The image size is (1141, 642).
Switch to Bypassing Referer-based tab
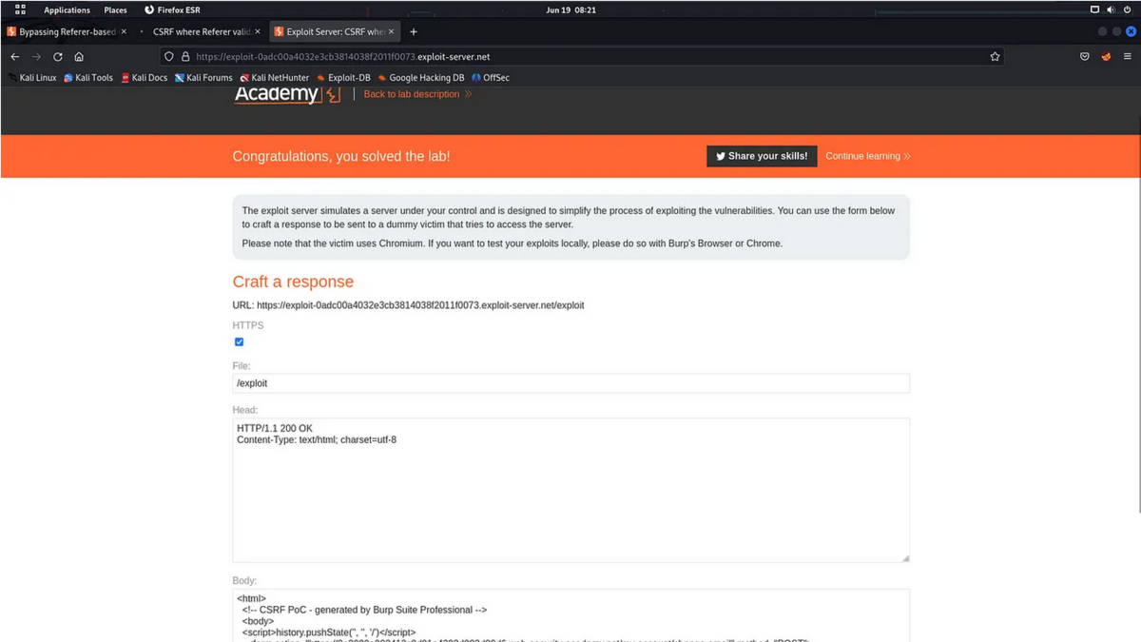pos(68,31)
